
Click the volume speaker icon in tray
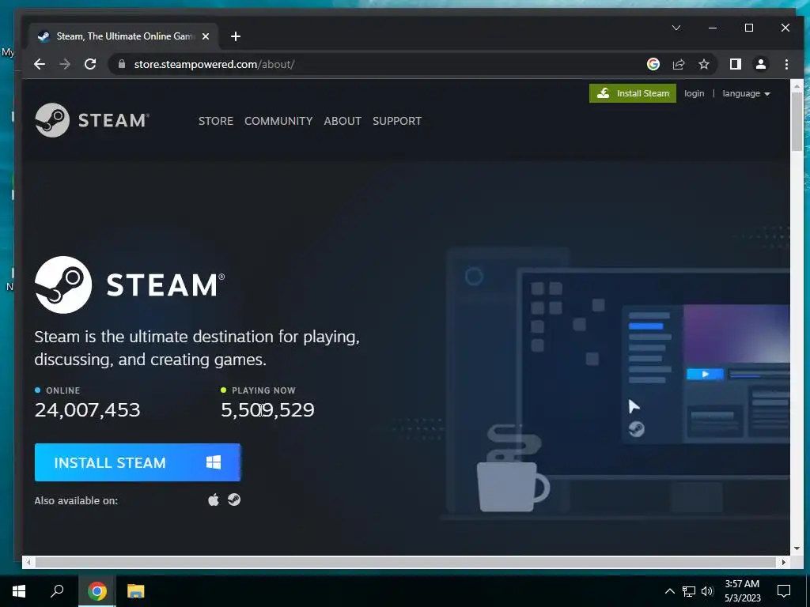coord(707,591)
